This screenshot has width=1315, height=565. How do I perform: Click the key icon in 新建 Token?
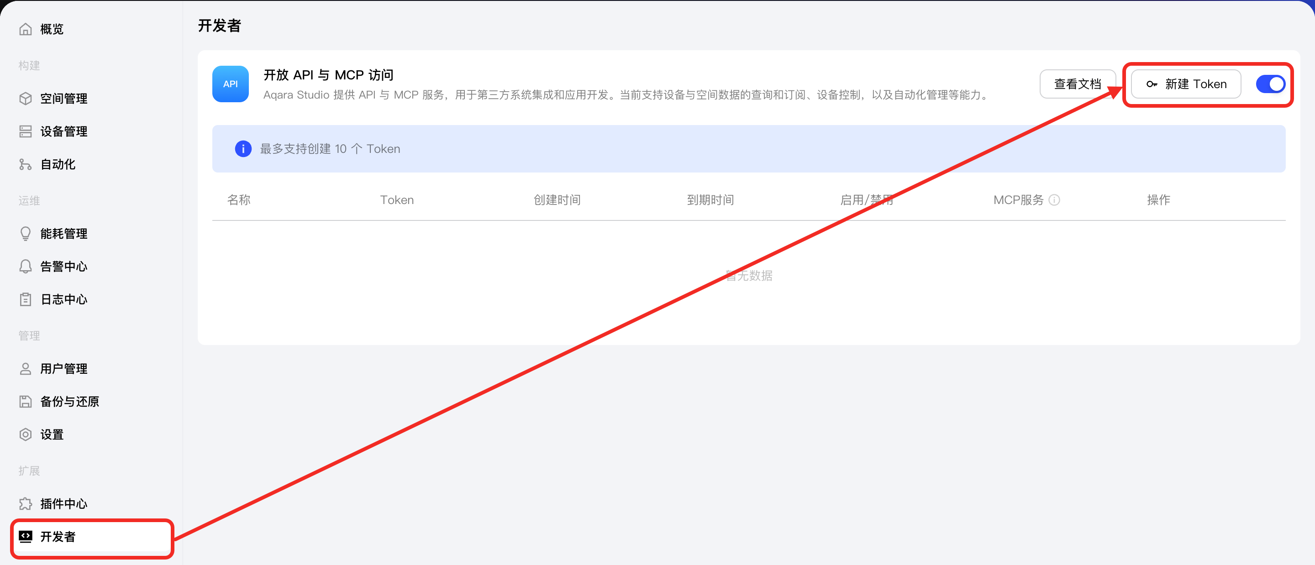[x=1152, y=84]
